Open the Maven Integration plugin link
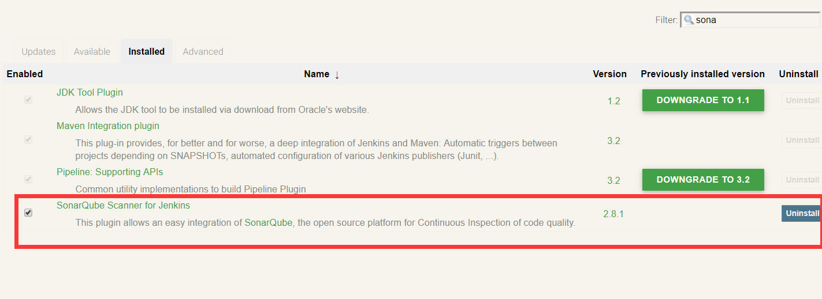The height and width of the screenshot is (299, 822). [108, 126]
